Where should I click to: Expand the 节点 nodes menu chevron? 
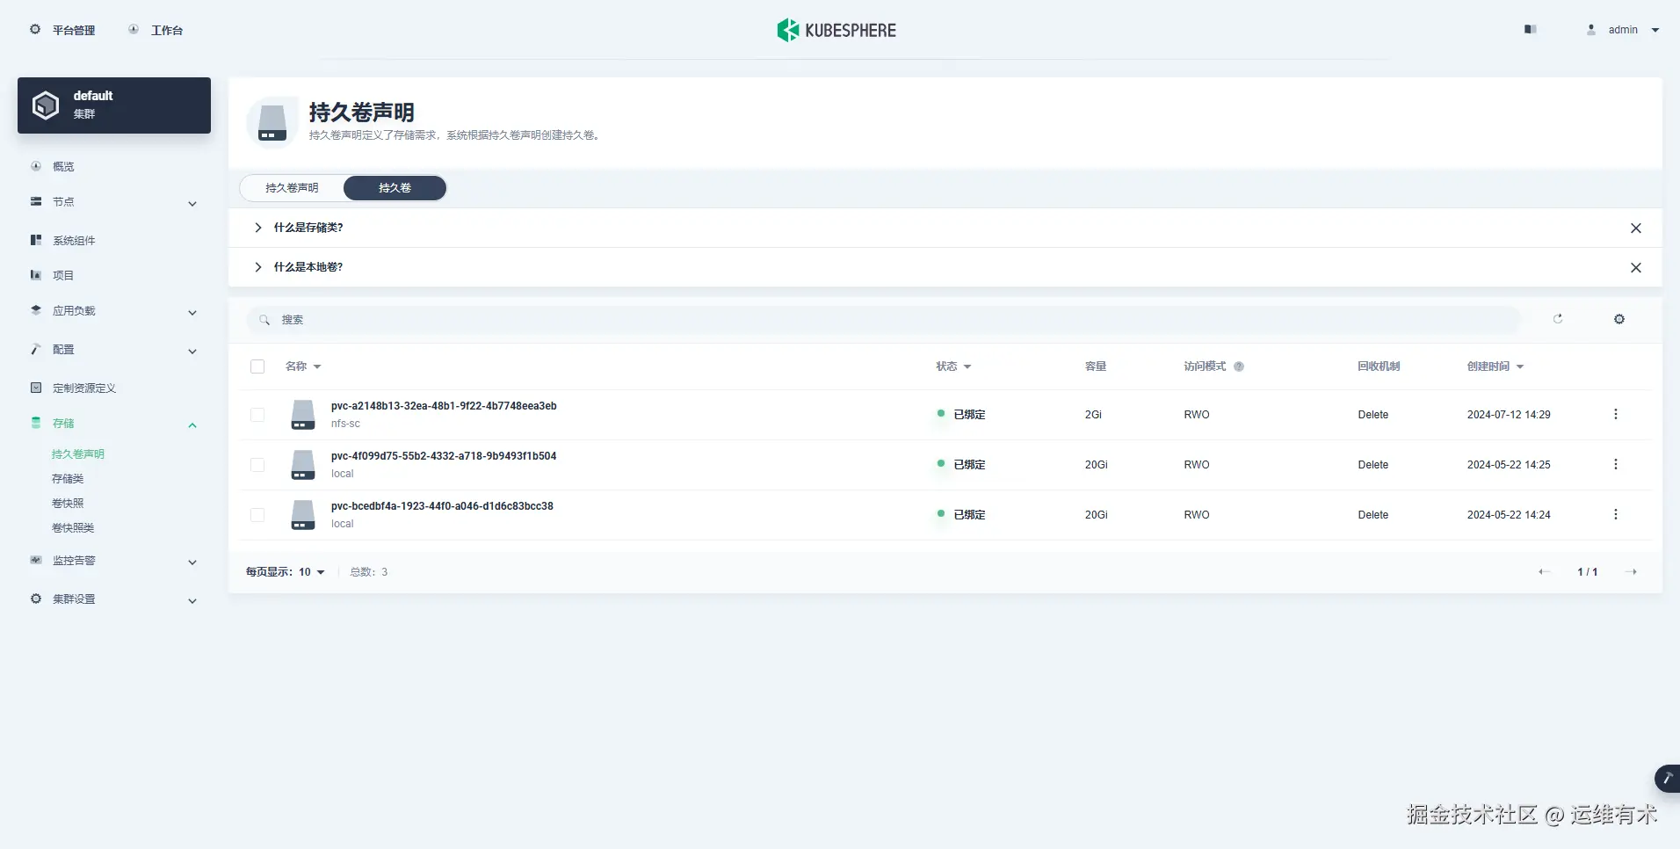(192, 204)
